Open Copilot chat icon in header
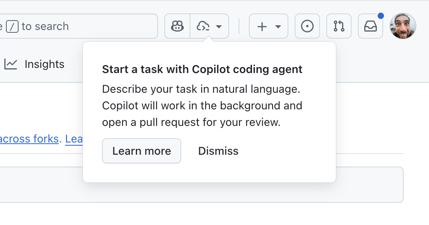Image resolution: width=429 pixels, height=225 pixels. (x=177, y=26)
